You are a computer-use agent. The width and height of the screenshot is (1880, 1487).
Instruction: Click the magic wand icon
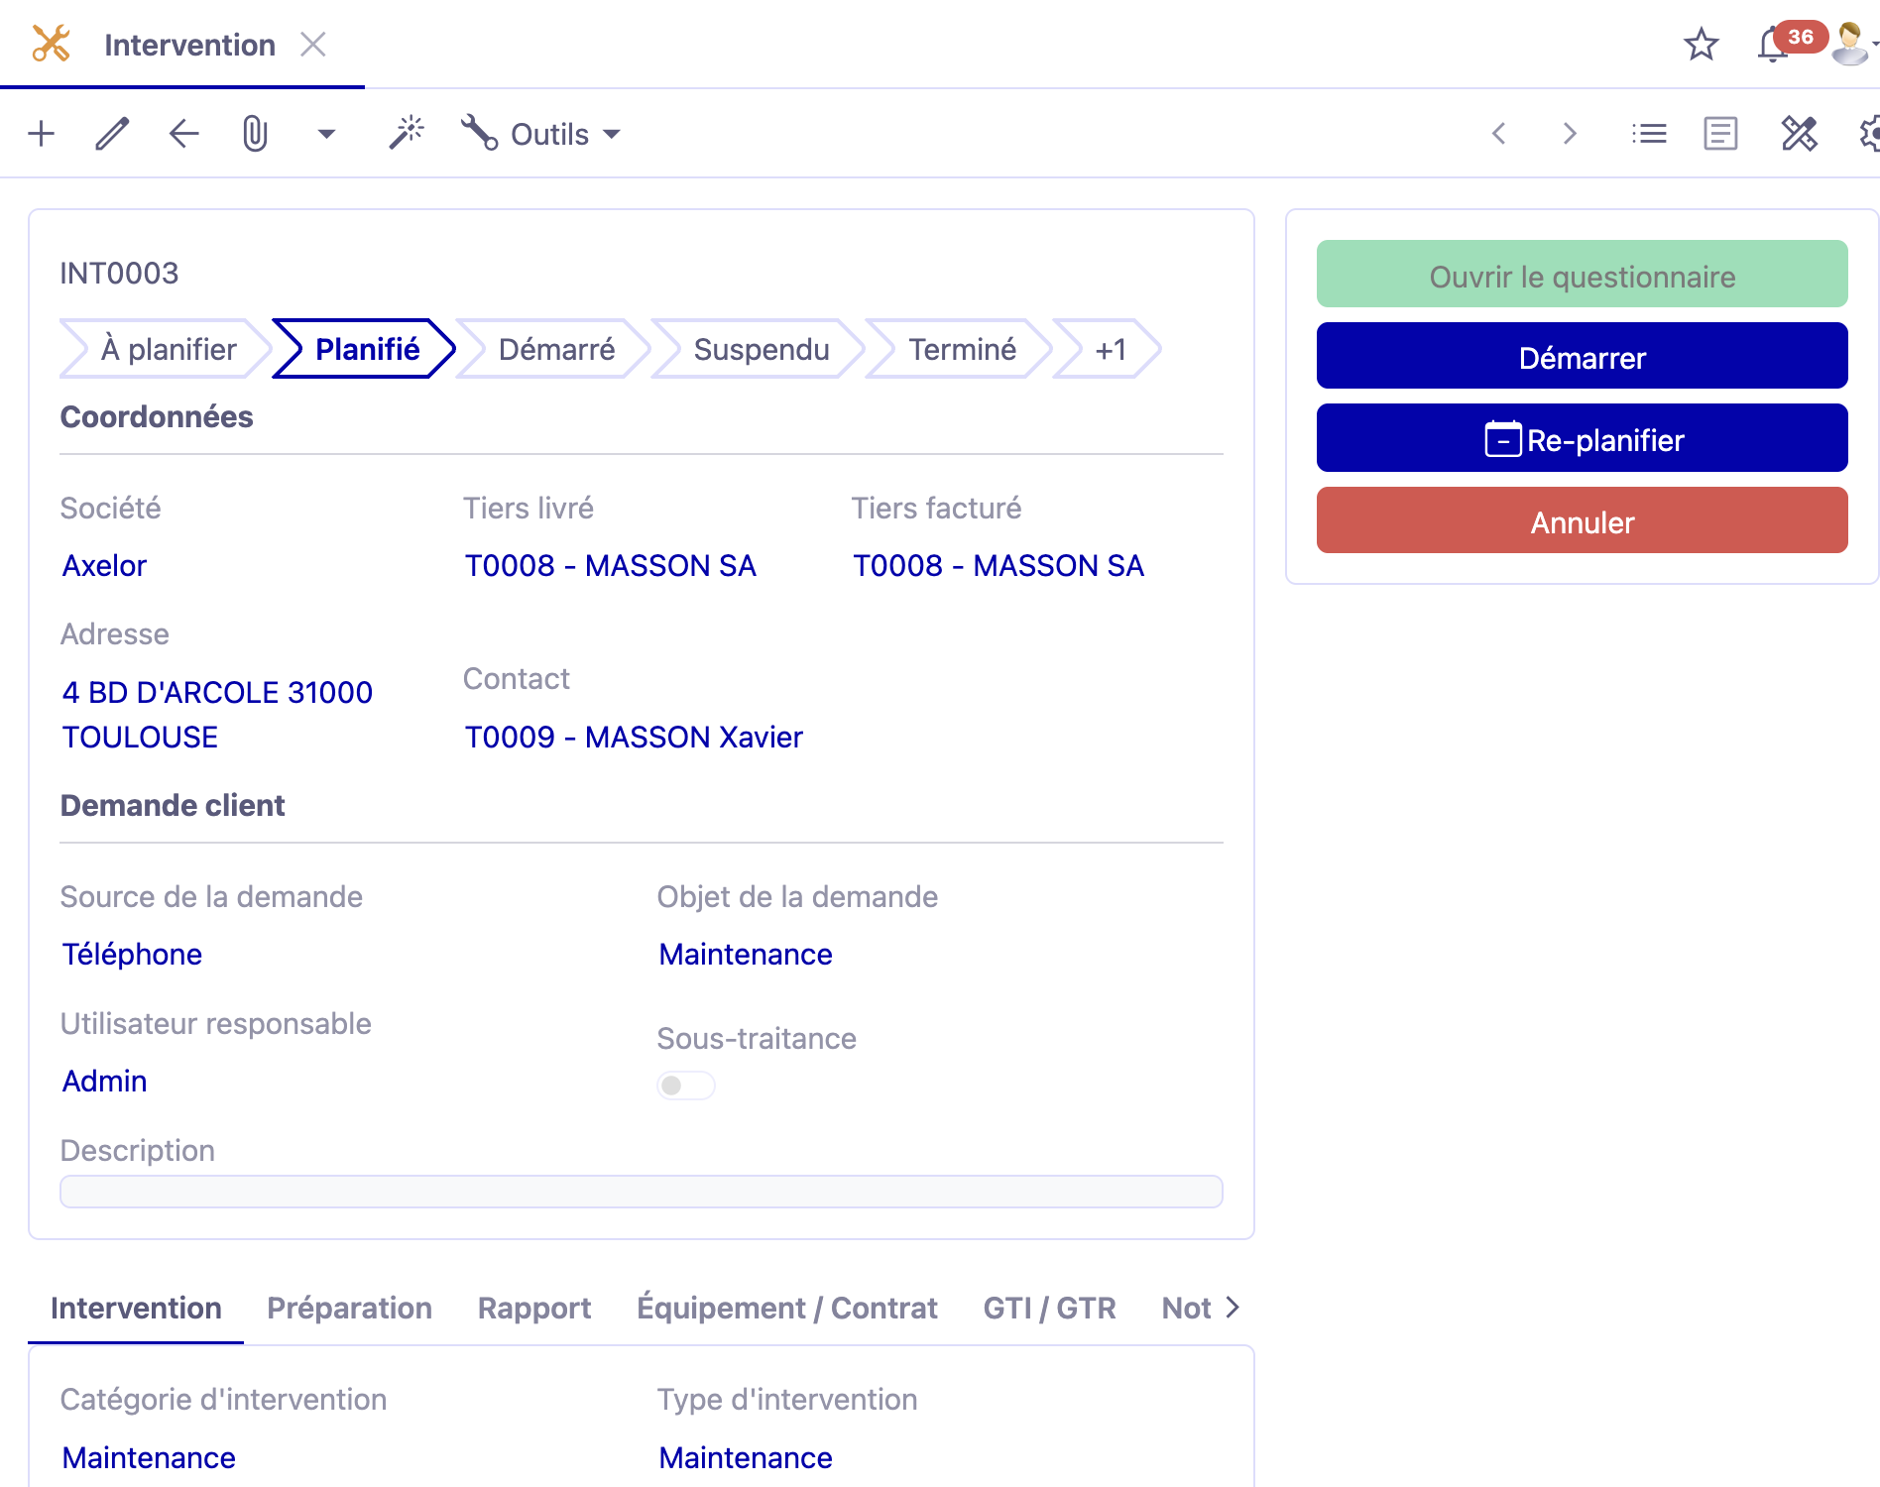(x=407, y=133)
